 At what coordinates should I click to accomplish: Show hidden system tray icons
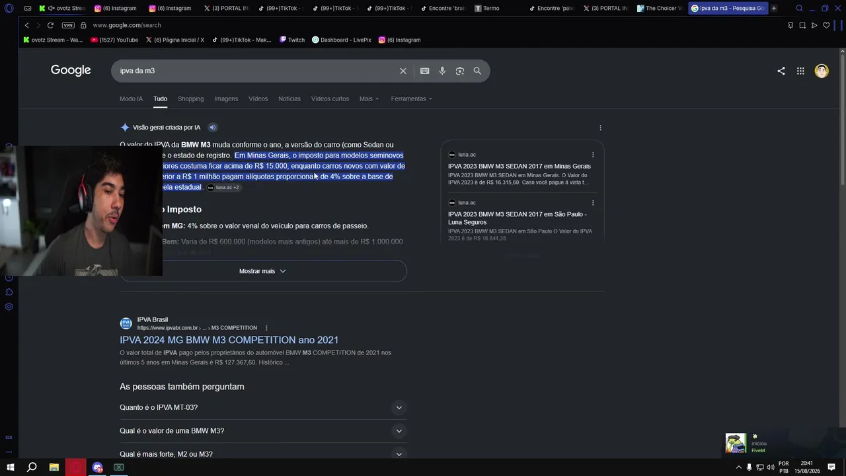(x=739, y=467)
